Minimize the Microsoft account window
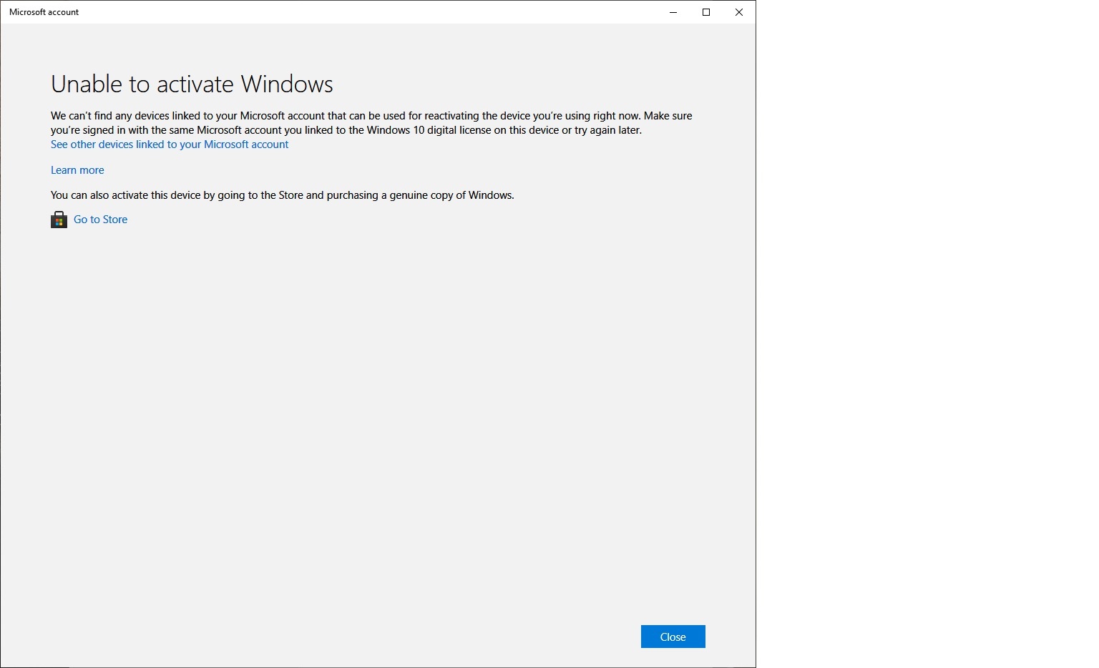The height and width of the screenshot is (668, 1099). tap(673, 12)
